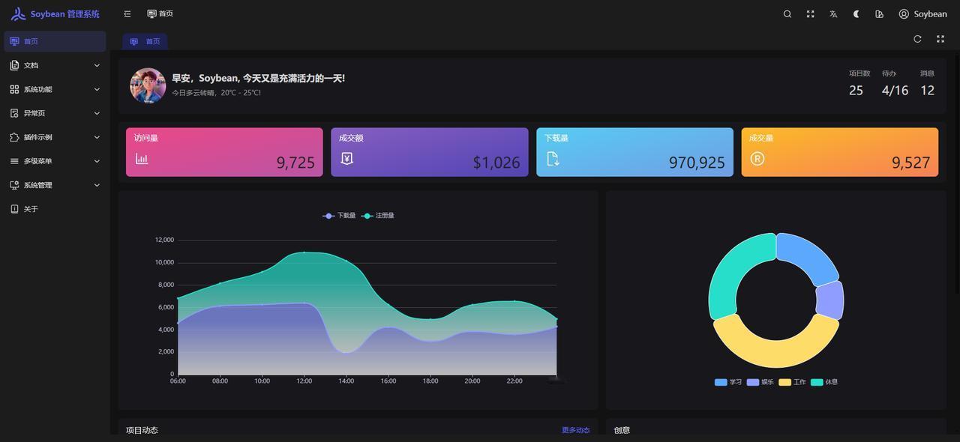This screenshot has height=442, width=960.
Task: Expand the 系统功能 sidebar menu
Action: 55,90
